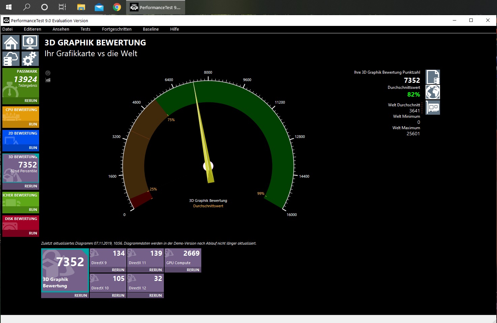
Task: Click the 99% percentile gauge marker
Action: coord(261,193)
